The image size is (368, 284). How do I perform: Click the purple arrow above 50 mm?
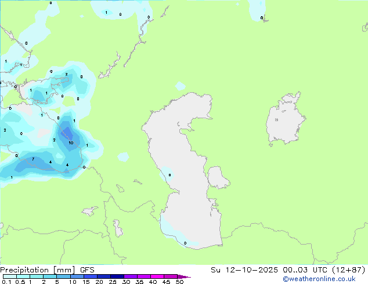pos(184,277)
